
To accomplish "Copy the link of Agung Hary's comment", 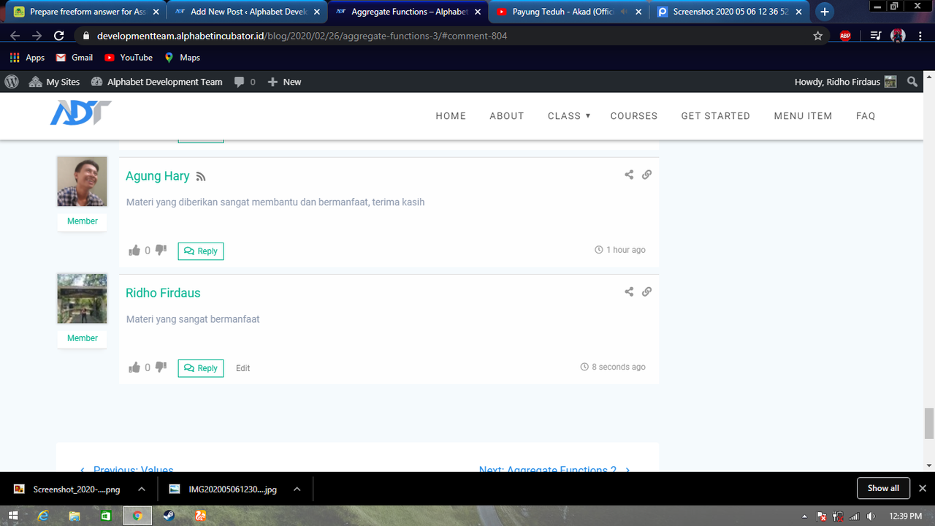I will [646, 175].
